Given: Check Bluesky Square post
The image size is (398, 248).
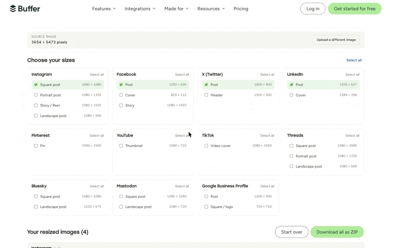Looking at the screenshot, I should [36, 196].
